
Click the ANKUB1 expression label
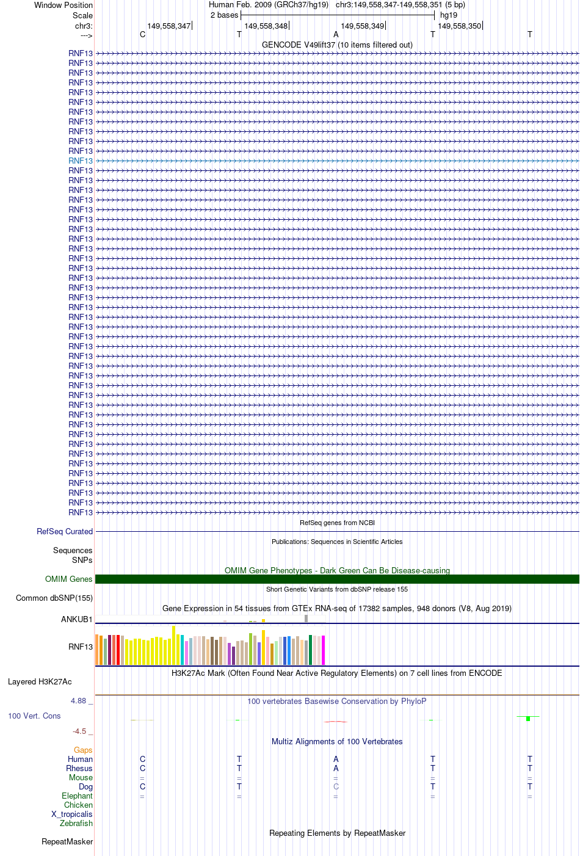tap(77, 619)
